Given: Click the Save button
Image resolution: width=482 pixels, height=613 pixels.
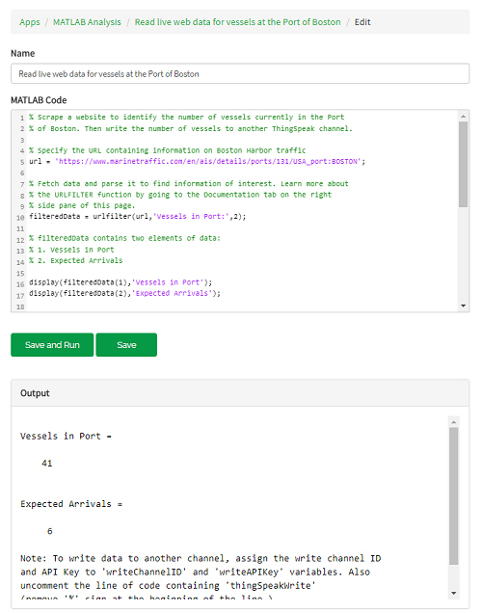Looking at the screenshot, I should click(x=126, y=345).
